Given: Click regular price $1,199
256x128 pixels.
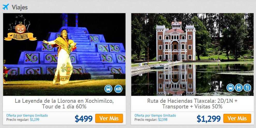Looking at the screenshot, I should pyautogui.click(x=35, y=120).
